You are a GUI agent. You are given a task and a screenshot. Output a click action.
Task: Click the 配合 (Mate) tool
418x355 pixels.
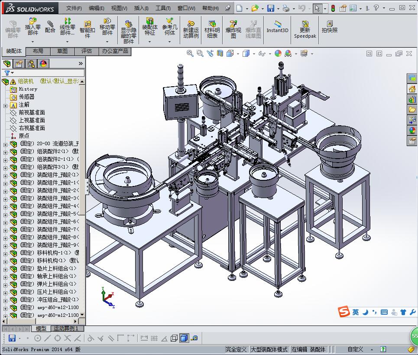[50, 27]
